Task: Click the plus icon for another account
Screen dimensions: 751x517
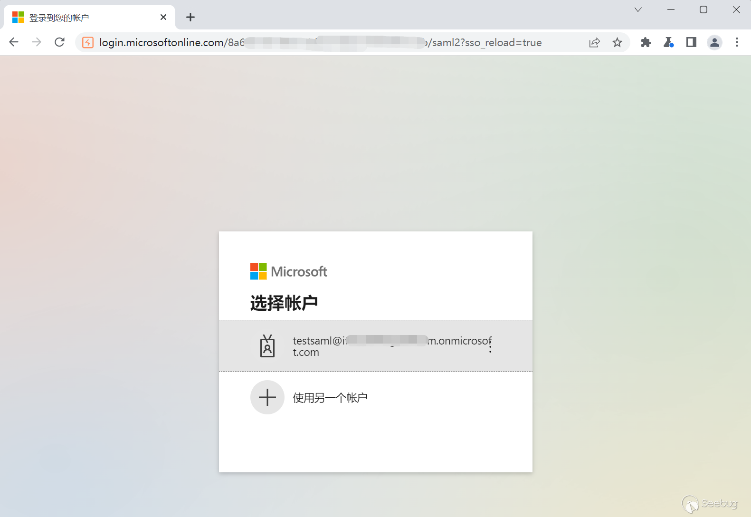Action: pyautogui.click(x=267, y=397)
